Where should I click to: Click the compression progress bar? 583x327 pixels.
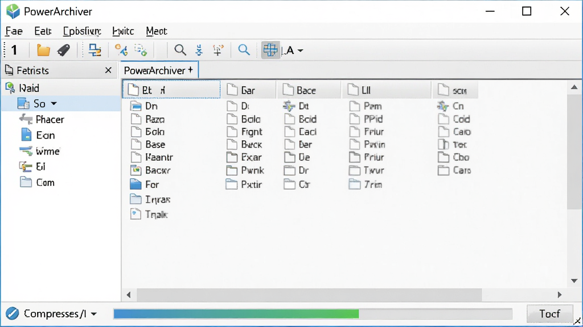point(313,313)
